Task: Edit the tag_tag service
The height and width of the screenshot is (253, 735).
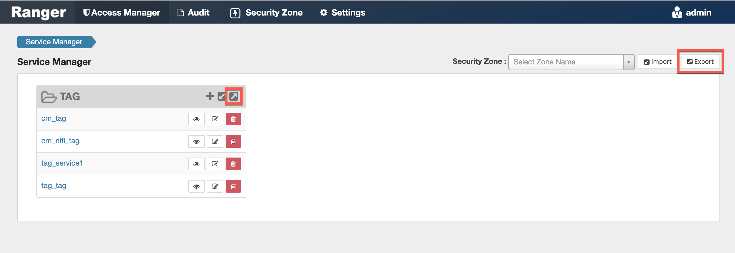Action: [x=215, y=186]
